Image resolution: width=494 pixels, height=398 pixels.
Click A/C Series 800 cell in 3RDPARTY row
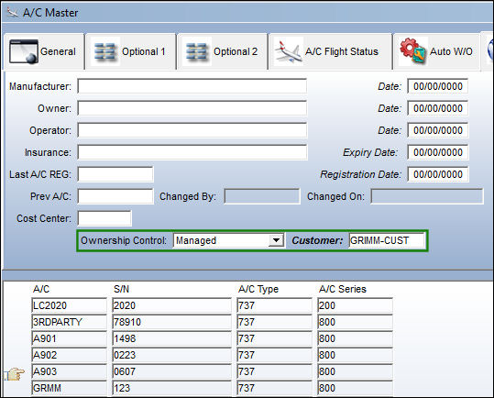point(356,322)
